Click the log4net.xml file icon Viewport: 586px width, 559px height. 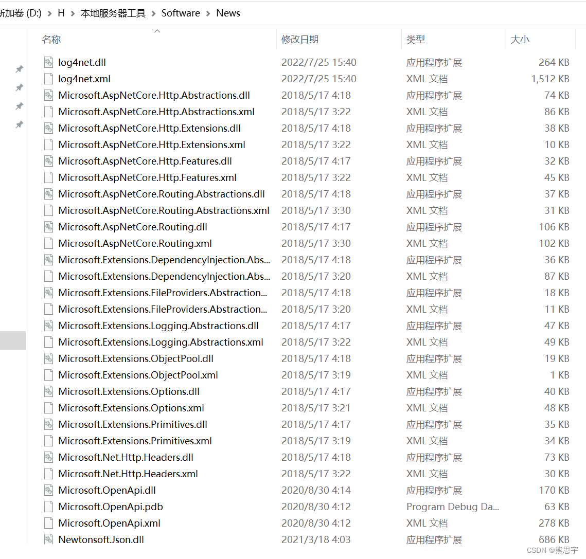tap(48, 79)
